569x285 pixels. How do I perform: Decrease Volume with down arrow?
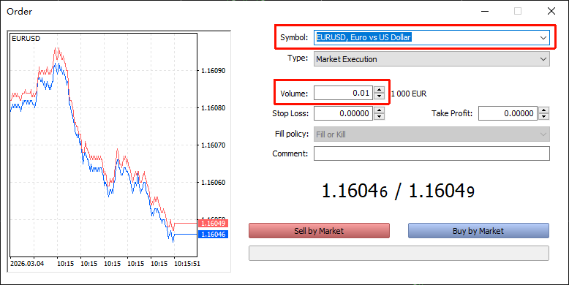click(379, 96)
